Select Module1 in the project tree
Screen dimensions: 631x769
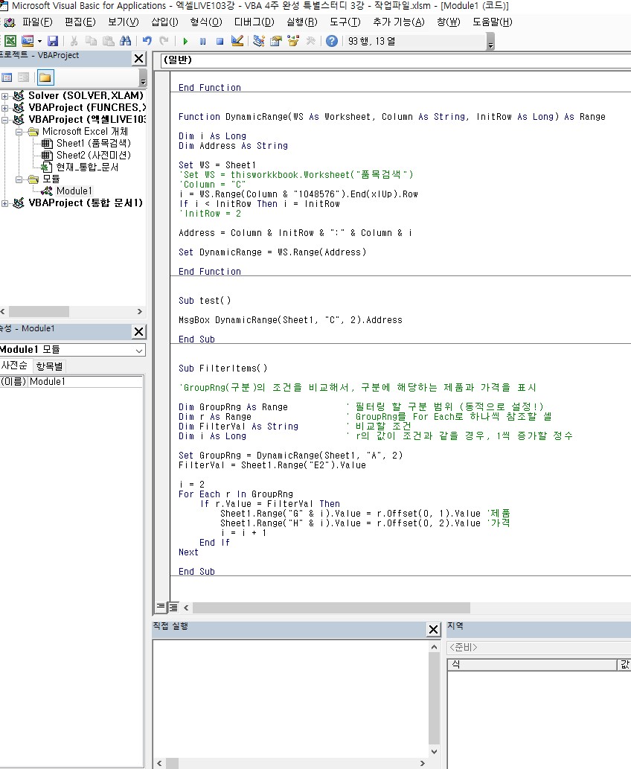(74, 191)
